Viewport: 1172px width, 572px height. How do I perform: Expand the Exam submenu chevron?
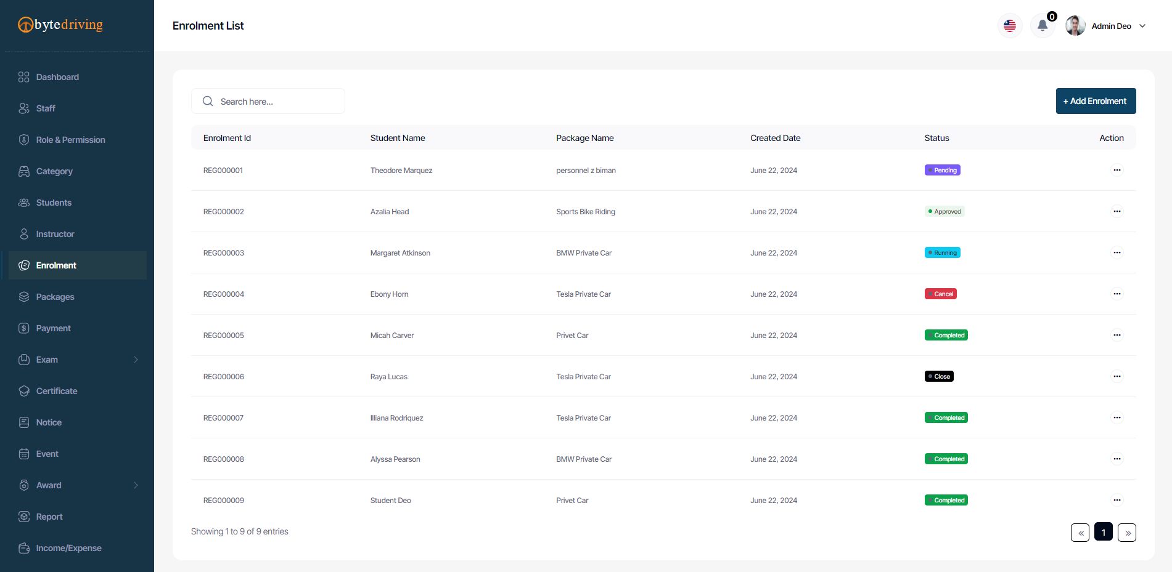136,360
